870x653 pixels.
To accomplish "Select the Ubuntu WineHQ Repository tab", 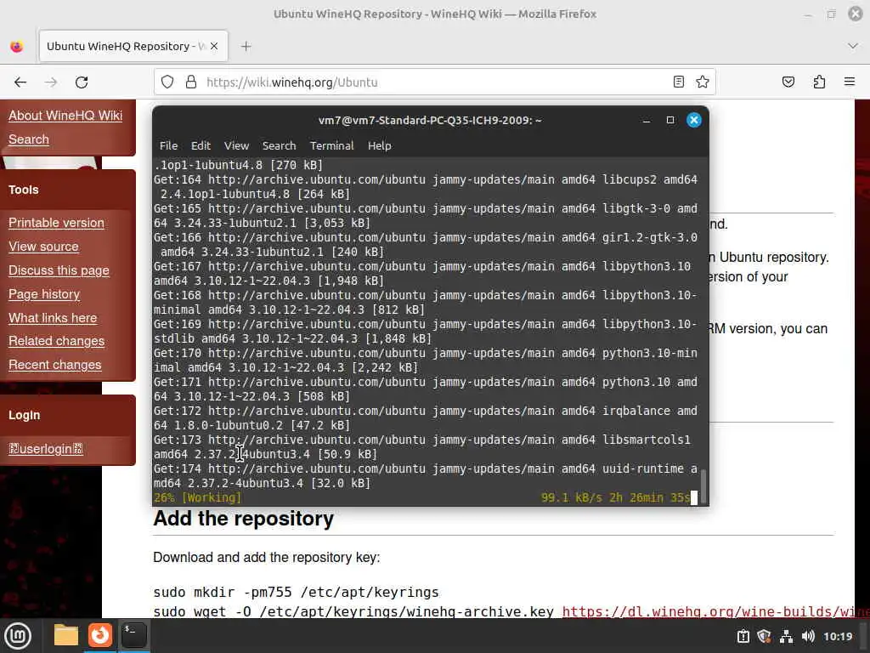I will coord(133,46).
